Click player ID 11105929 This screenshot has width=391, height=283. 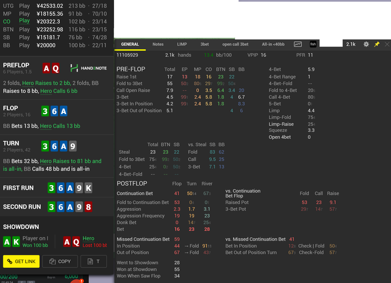click(x=127, y=55)
